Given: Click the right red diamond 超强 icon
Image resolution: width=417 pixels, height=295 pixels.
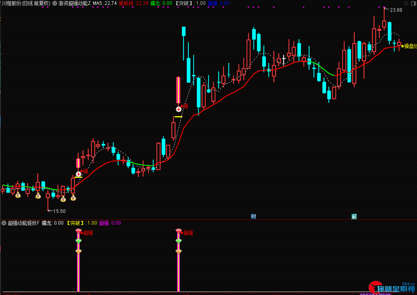Looking at the screenshot, I should tap(178, 231).
